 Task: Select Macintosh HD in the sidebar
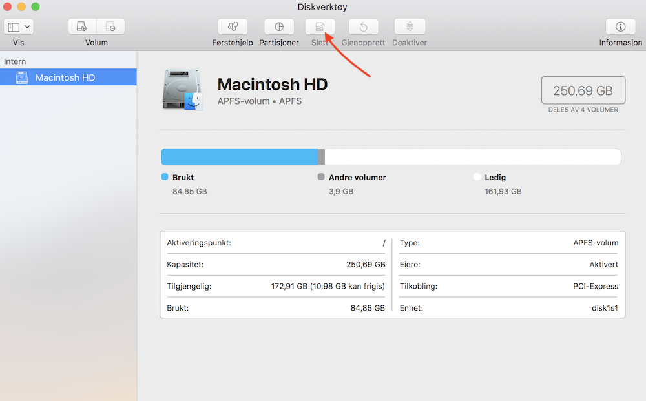[68, 77]
